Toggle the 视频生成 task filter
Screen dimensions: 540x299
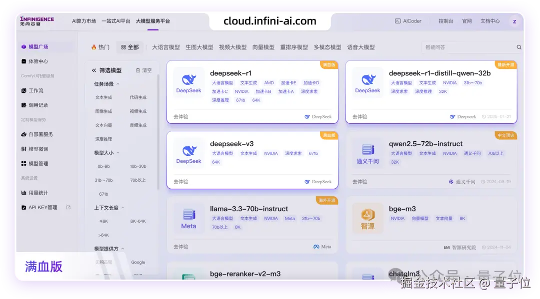pyautogui.click(x=138, y=111)
